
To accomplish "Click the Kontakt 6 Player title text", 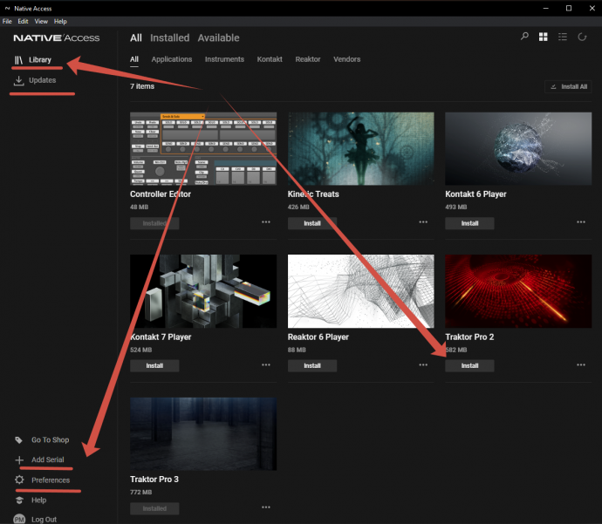I will click(475, 194).
